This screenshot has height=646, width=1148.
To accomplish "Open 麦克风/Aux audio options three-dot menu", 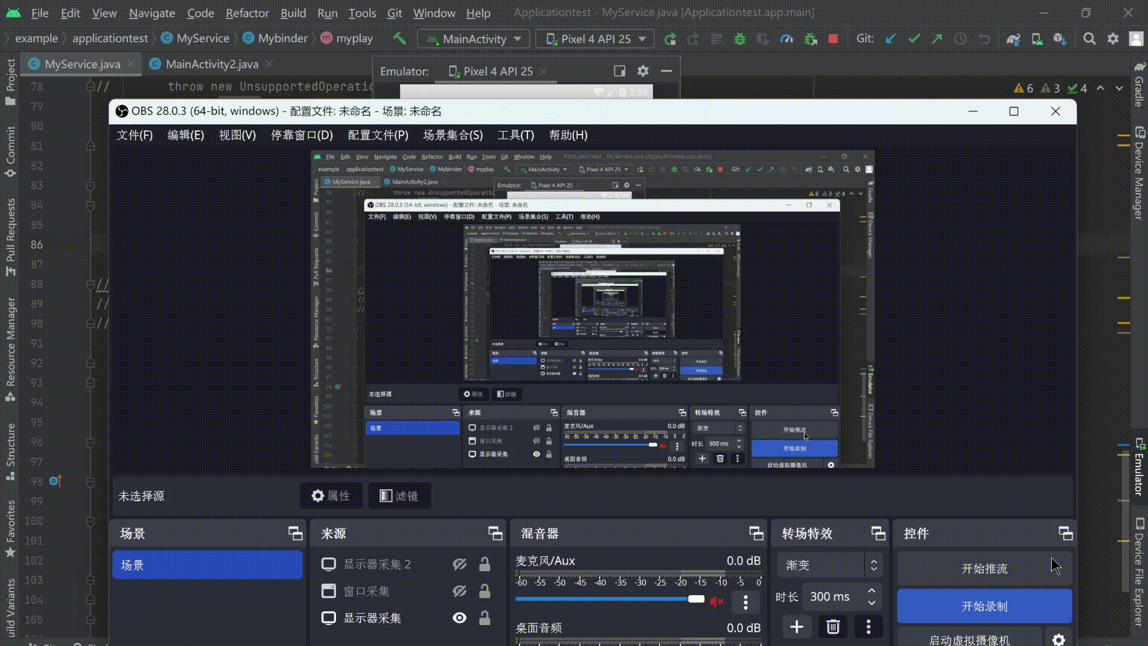I will pos(746,602).
